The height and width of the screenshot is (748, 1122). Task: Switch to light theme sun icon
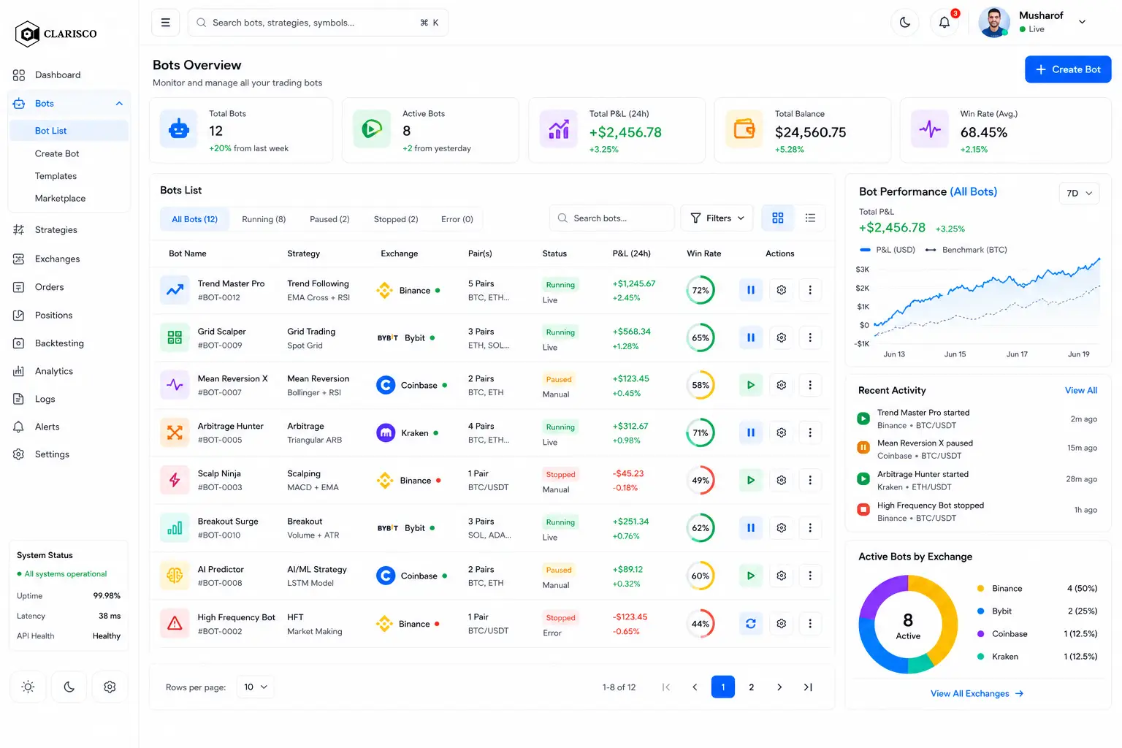pos(28,687)
